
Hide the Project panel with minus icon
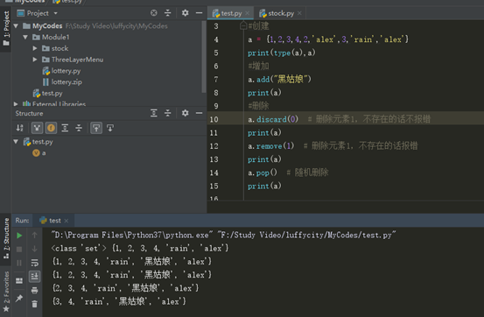[199, 13]
